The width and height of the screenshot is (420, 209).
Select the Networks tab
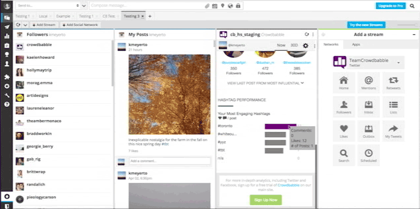coord(331,44)
